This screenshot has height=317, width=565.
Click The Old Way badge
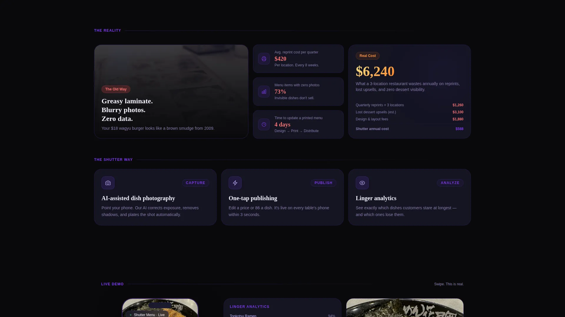[x=116, y=89]
